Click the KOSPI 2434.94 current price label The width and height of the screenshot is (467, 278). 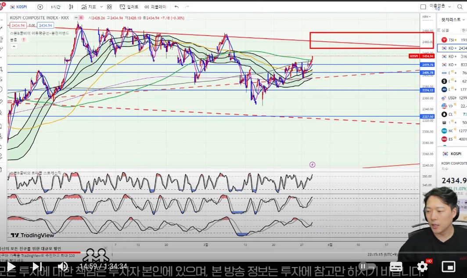pyautogui.click(x=422, y=56)
